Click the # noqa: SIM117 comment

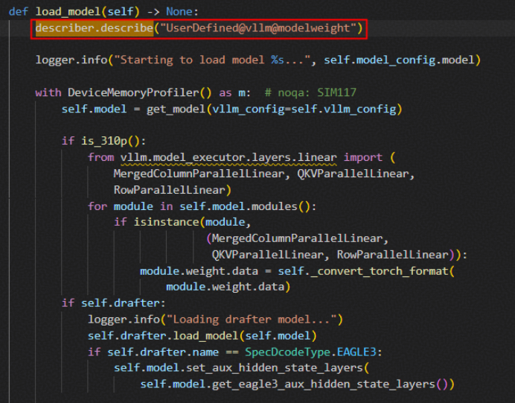310,92
